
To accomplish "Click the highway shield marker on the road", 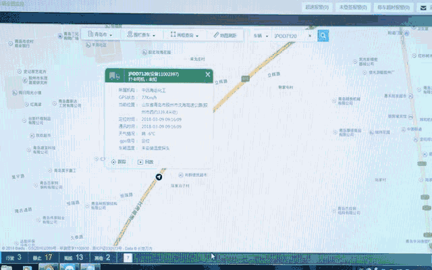I will (x=245, y=78).
